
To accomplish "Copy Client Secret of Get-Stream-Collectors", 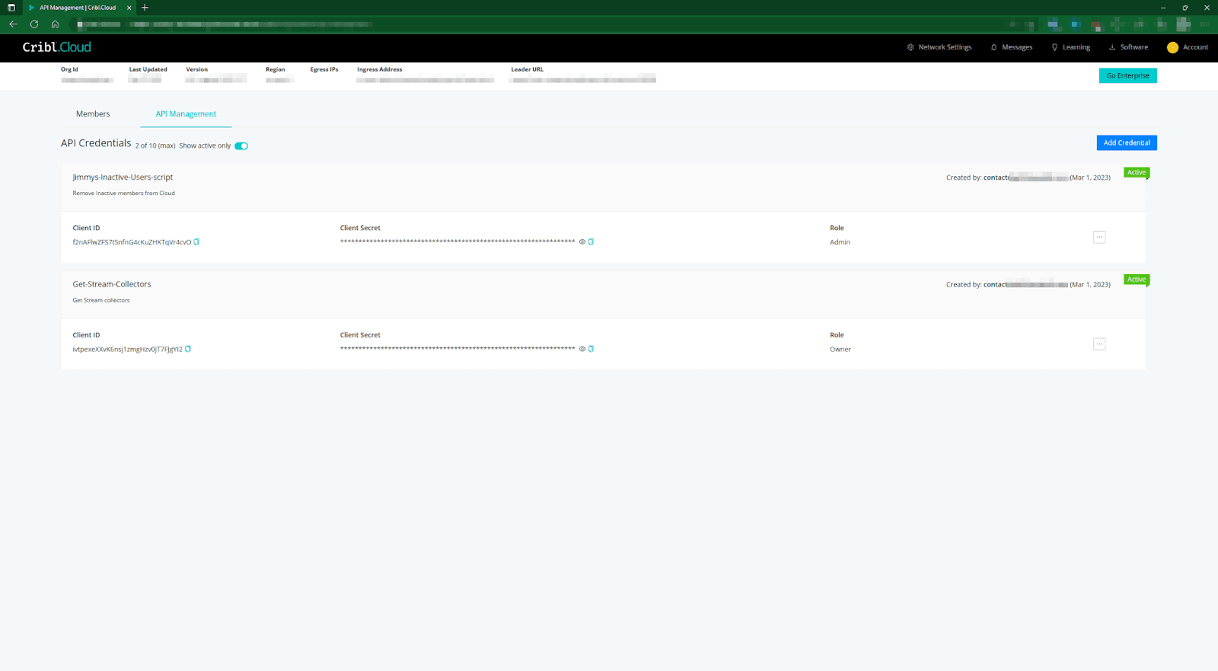I will 591,350.
